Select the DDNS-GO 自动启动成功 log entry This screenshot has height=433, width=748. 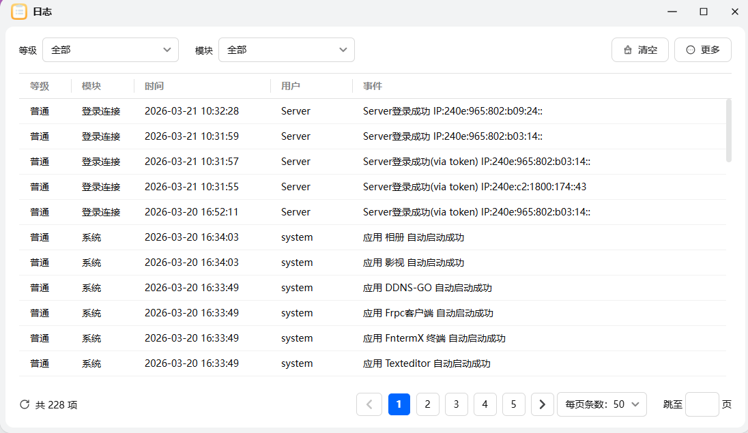(x=427, y=288)
